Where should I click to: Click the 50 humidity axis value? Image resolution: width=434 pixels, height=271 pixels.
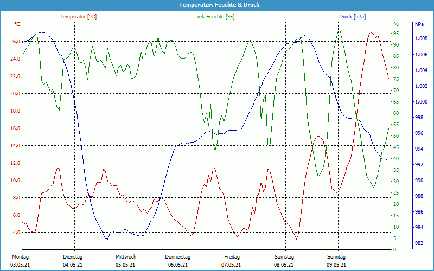[x=396, y=136]
